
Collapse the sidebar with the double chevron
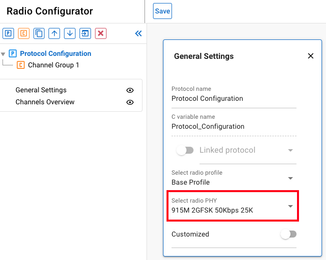pyautogui.click(x=138, y=33)
